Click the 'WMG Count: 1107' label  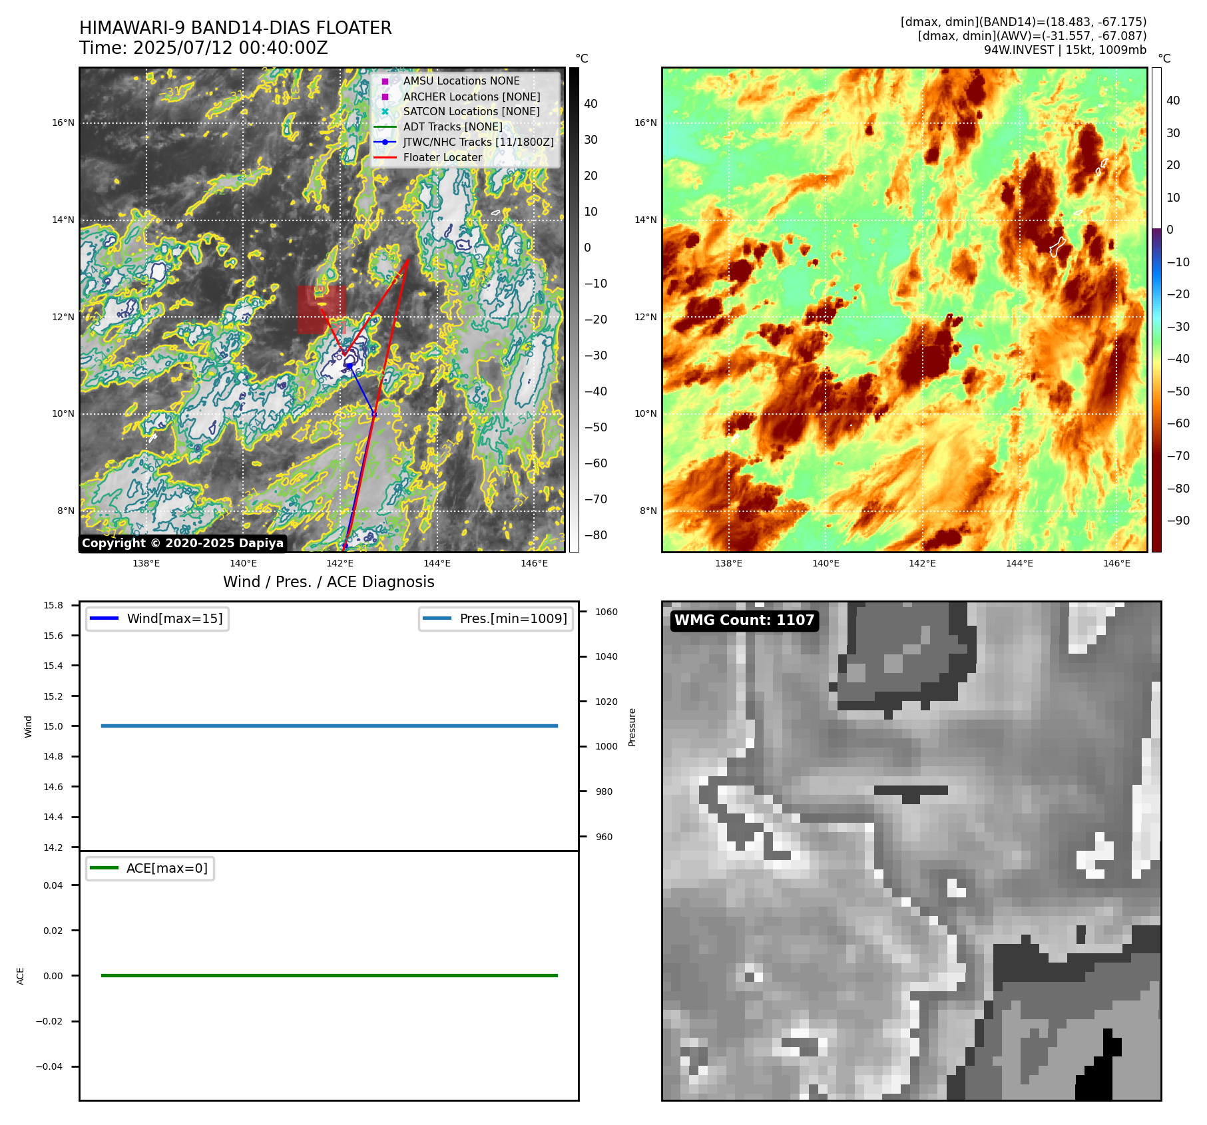pos(744,620)
